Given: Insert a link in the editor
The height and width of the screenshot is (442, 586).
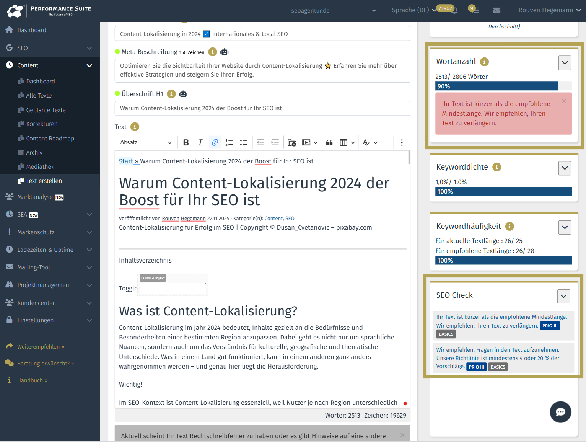Looking at the screenshot, I should click(x=215, y=142).
